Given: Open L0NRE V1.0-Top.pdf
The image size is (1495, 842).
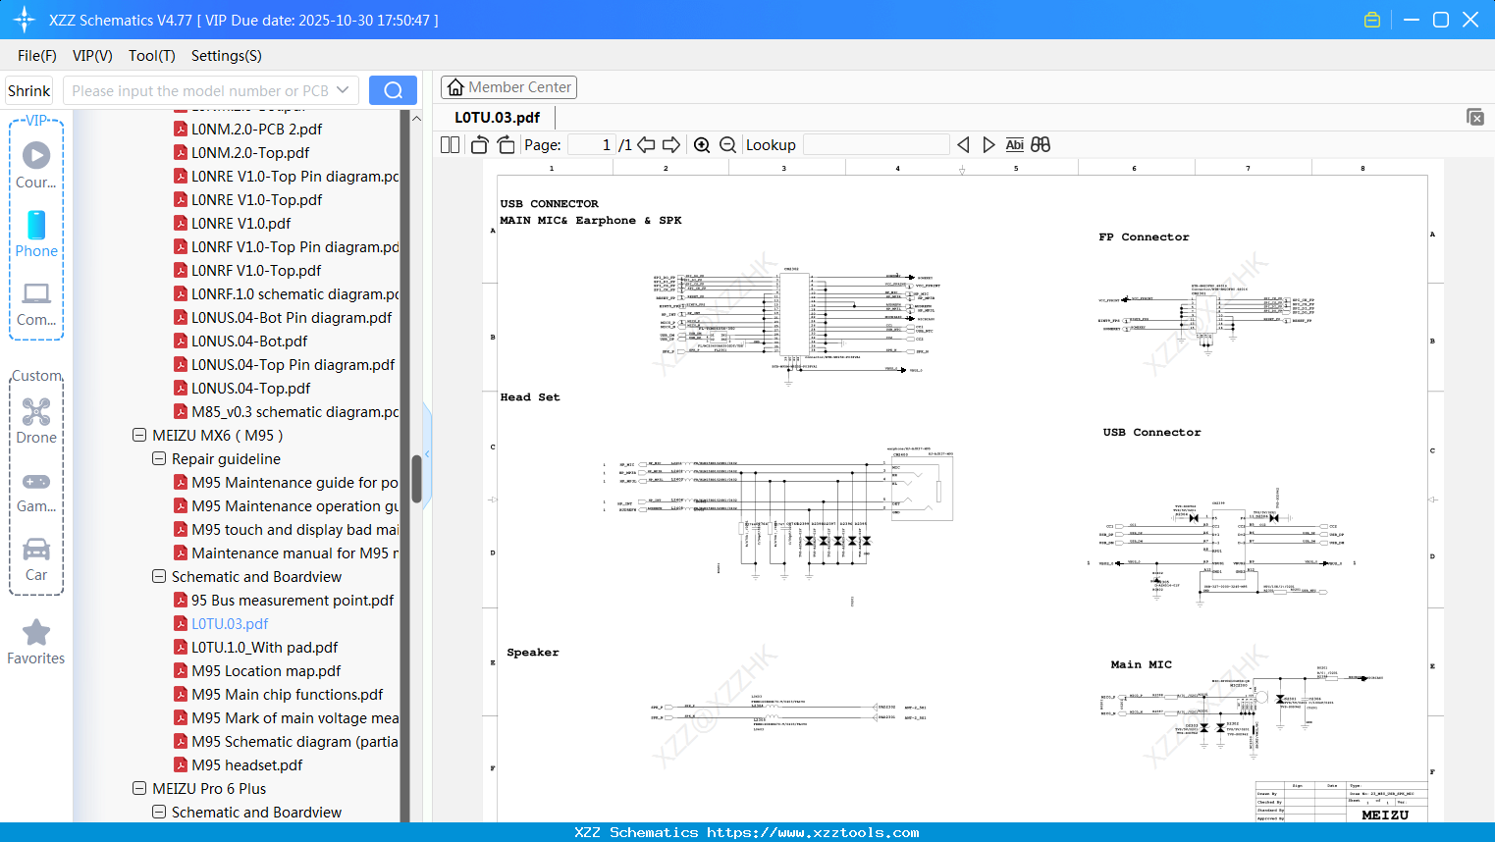Looking at the screenshot, I should pyautogui.click(x=257, y=199).
